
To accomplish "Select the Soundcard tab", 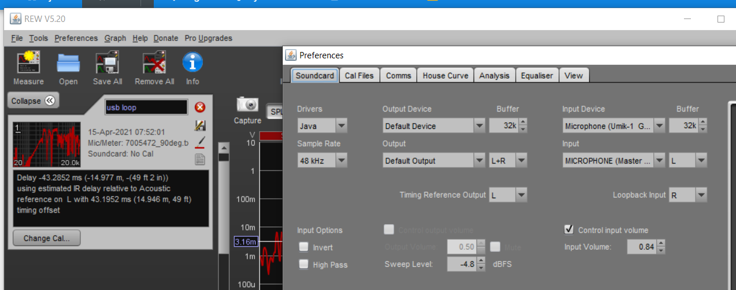I will pyautogui.click(x=315, y=75).
